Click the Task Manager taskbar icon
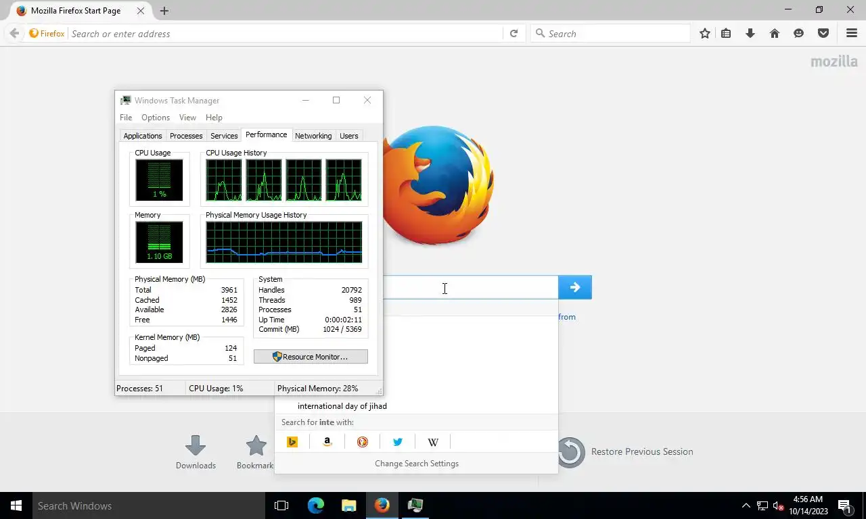 (x=415, y=505)
